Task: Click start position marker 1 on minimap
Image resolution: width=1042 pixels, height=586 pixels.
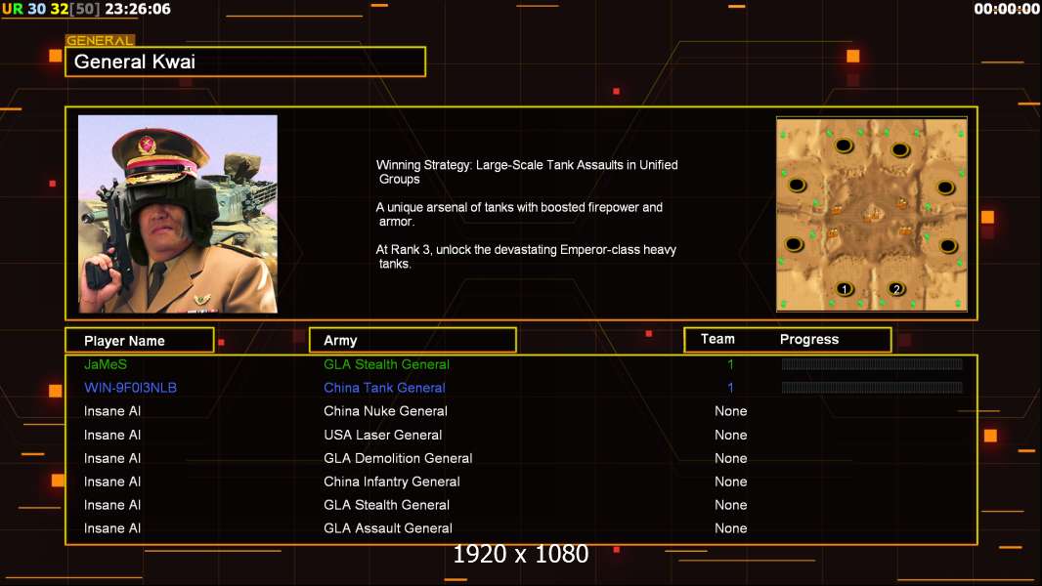Action: 844,289
